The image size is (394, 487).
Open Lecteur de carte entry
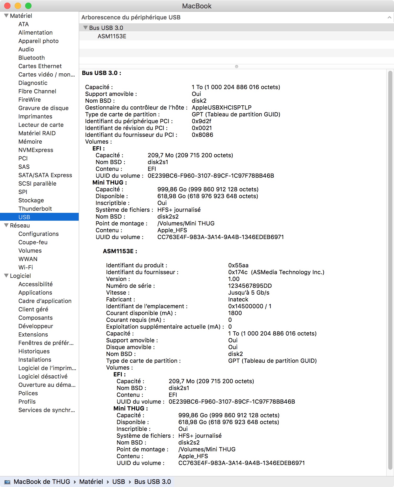41,125
